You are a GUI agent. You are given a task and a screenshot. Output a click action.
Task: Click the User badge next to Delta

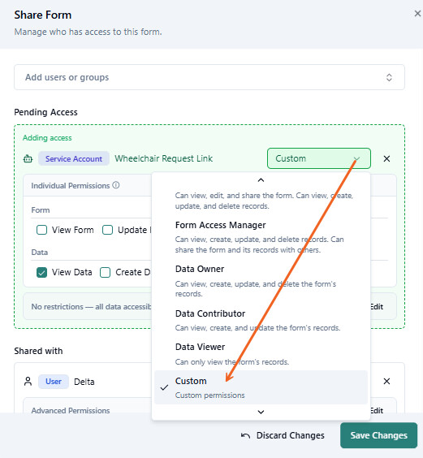click(x=54, y=382)
